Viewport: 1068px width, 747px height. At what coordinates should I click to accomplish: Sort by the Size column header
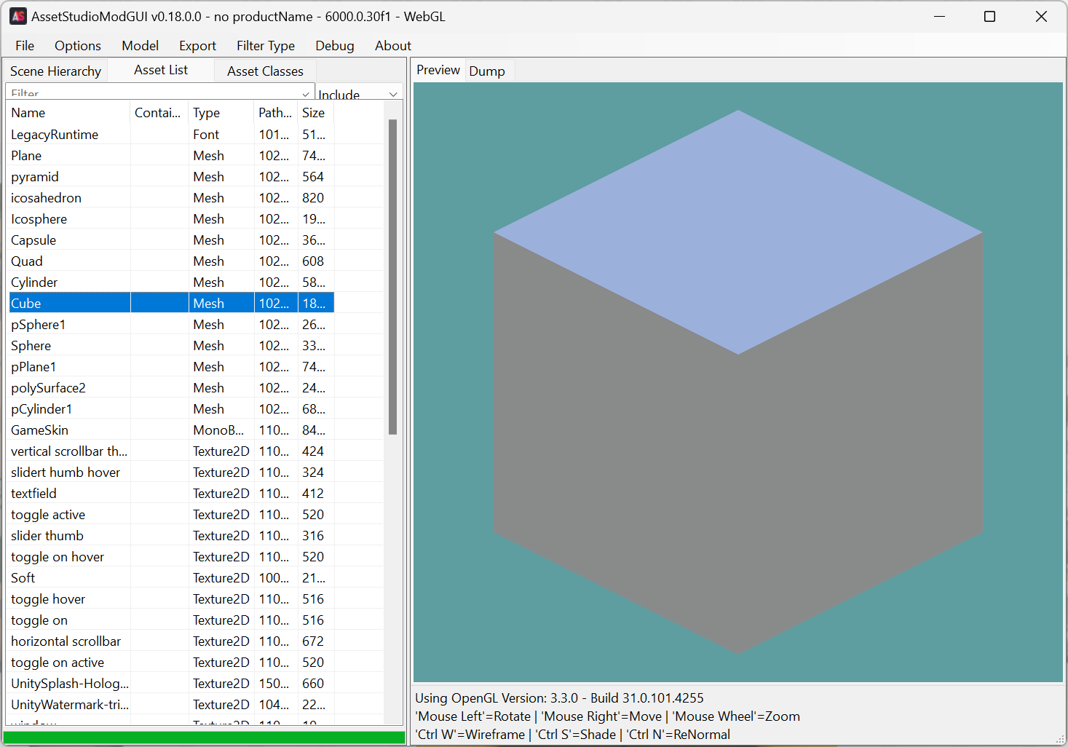(315, 113)
